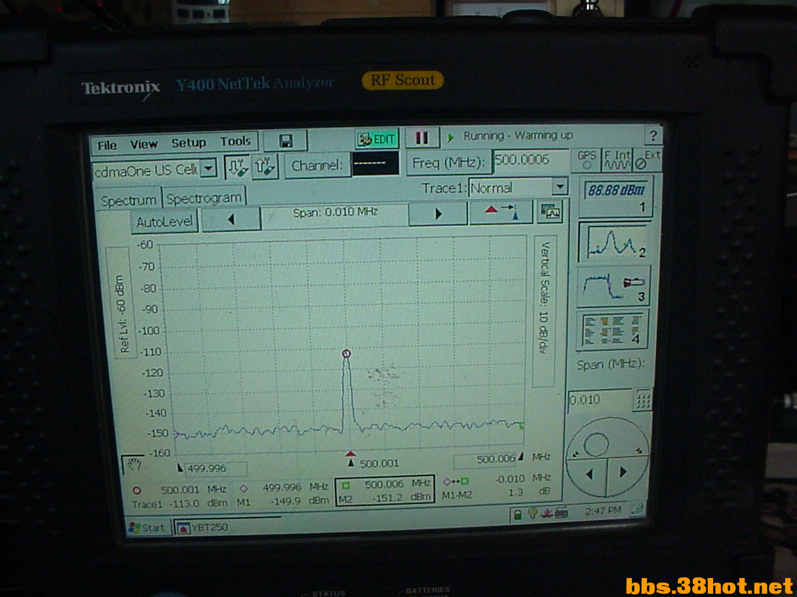Select the measurement button 4 with grid
This screenshot has height=597, width=797.
[612, 330]
